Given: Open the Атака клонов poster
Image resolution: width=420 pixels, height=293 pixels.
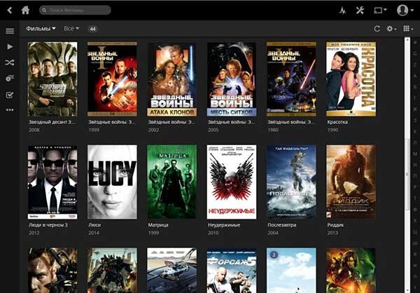Looking at the screenshot, I should [171, 79].
